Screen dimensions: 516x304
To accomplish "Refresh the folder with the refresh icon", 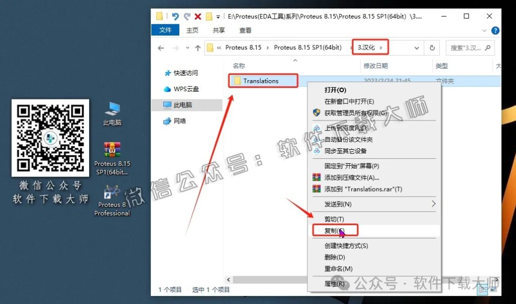I will pyautogui.click(x=432, y=47).
